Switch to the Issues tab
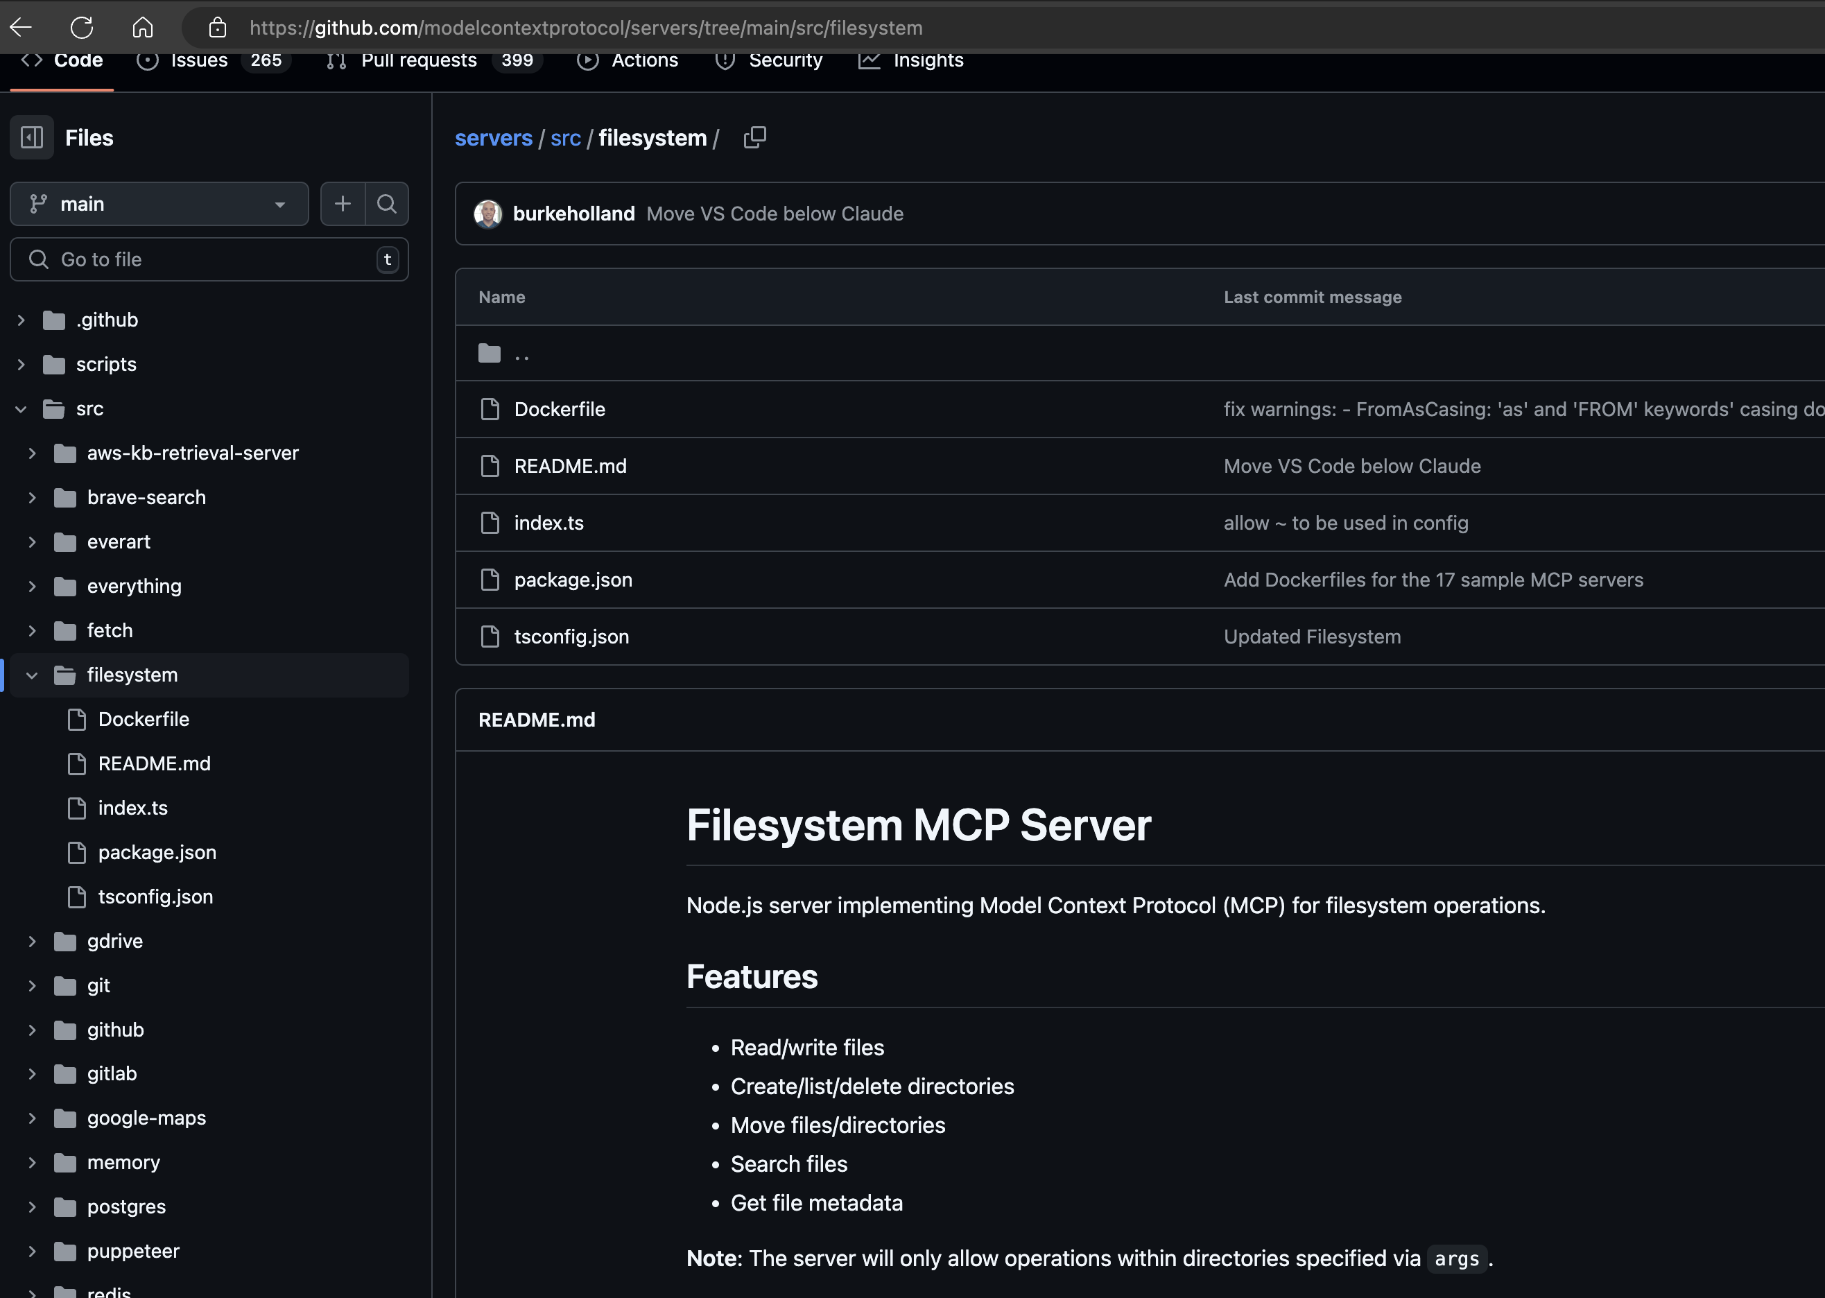The image size is (1825, 1298). [x=213, y=61]
